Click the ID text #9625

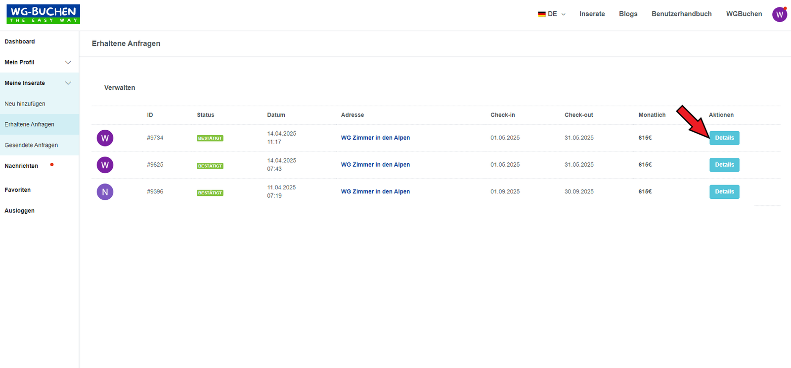tap(155, 165)
